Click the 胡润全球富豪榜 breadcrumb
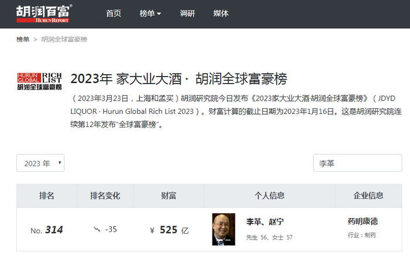The image size is (410, 266). tap(64, 39)
